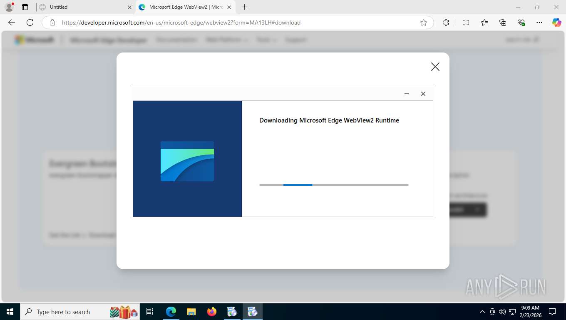Viewport: 566px width, 320px height.
Task: Open the Copilot sidebar
Action: pos(557,22)
